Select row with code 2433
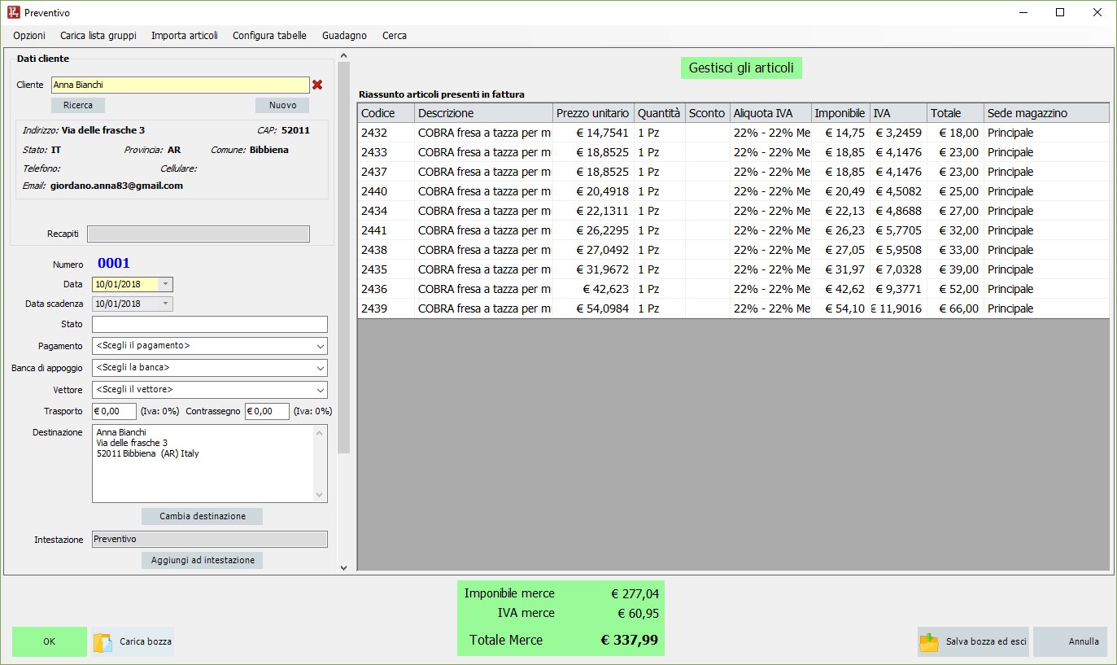This screenshot has width=1117, height=665. [x=733, y=152]
